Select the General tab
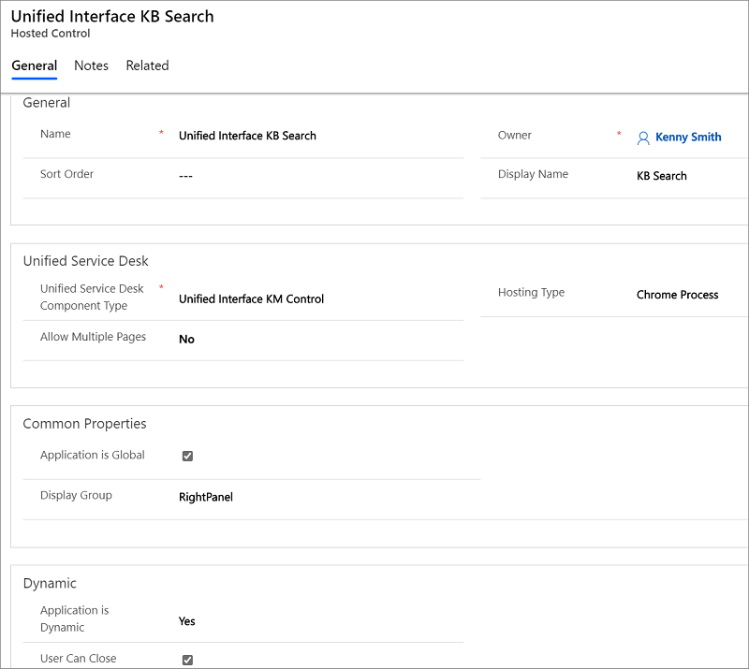The image size is (749, 669). [x=34, y=65]
